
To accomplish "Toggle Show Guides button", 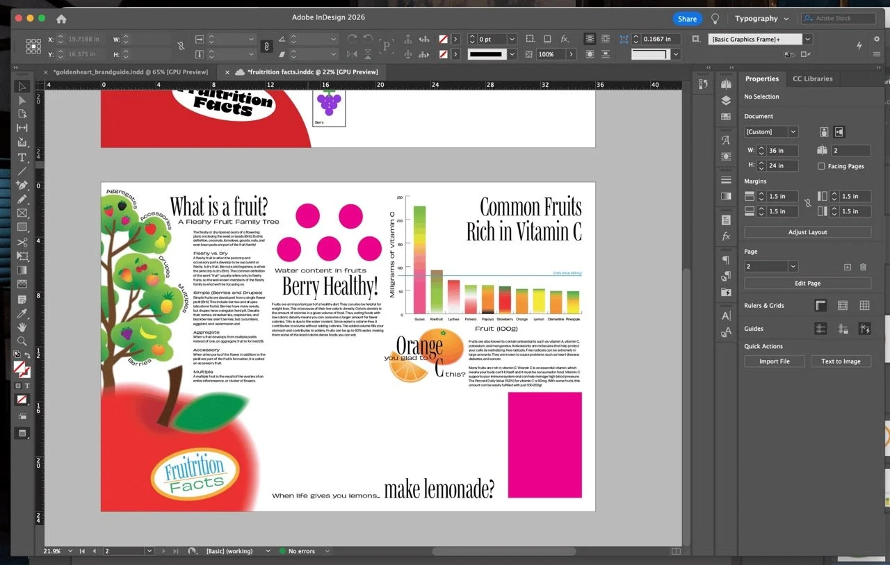I will click(820, 329).
